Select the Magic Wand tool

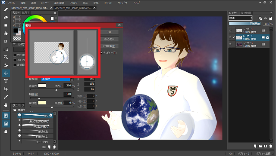(x=6, y=57)
